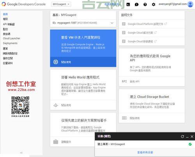
Task: Open Google Cloud 解決方案 link
Action: point(140,33)
